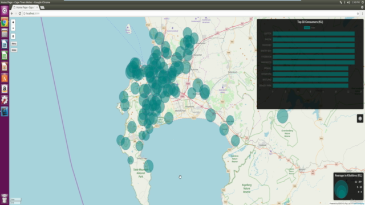
Task: Click the Menu button on the map
Action: pos(14,44)
